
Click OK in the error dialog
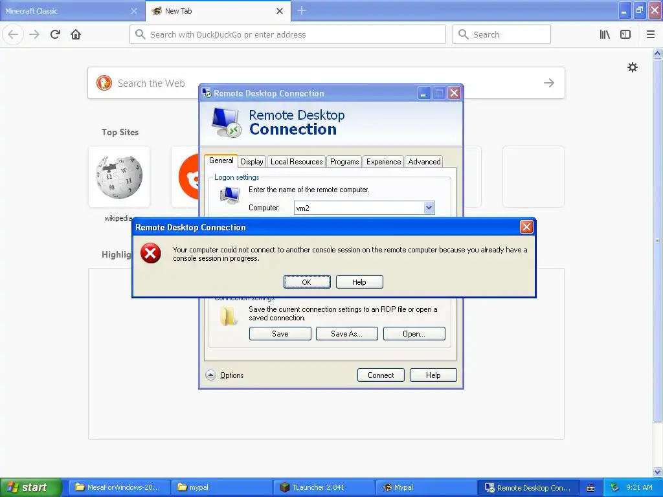coord(306,282)
